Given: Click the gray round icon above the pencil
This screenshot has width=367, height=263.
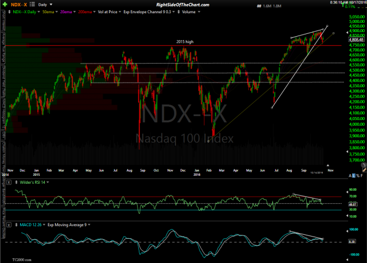Looking at the screenshot, I should tap(364, 165).
